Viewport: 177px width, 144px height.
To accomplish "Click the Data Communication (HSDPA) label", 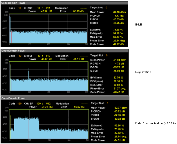I will (x=156, y=123).
